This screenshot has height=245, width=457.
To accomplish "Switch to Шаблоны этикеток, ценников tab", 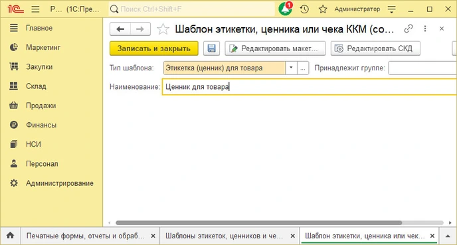I will [x=224, y=236].
